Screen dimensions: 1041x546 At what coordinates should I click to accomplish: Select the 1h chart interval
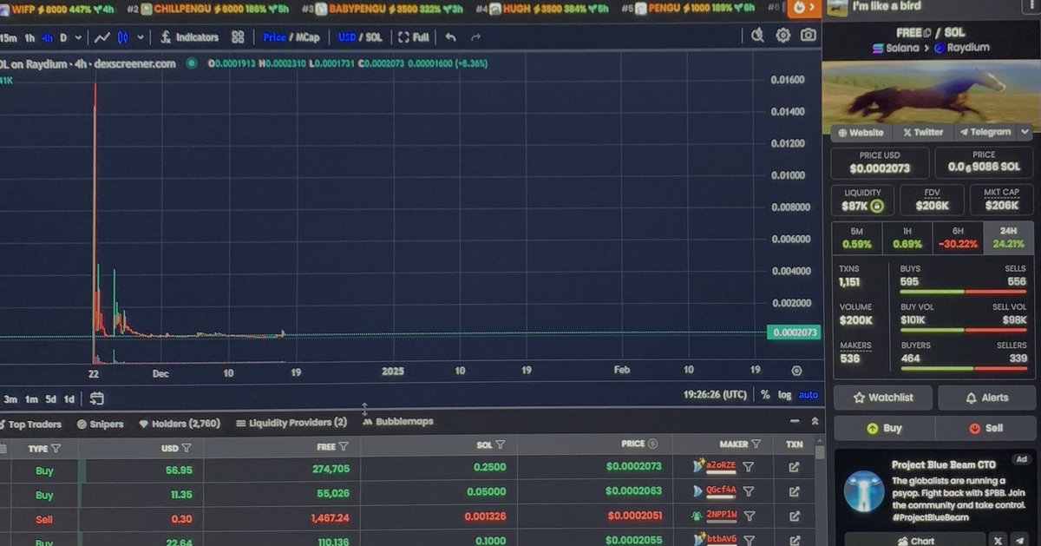coord(29,38)
